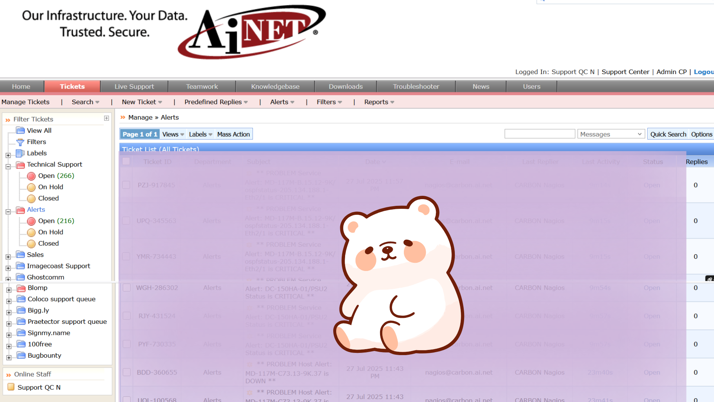Image resolution: width=714 pixels, height=402 pixels.
Task: Tick the checkbox for ticket UPQ-345563
Action: pos(126,221)
